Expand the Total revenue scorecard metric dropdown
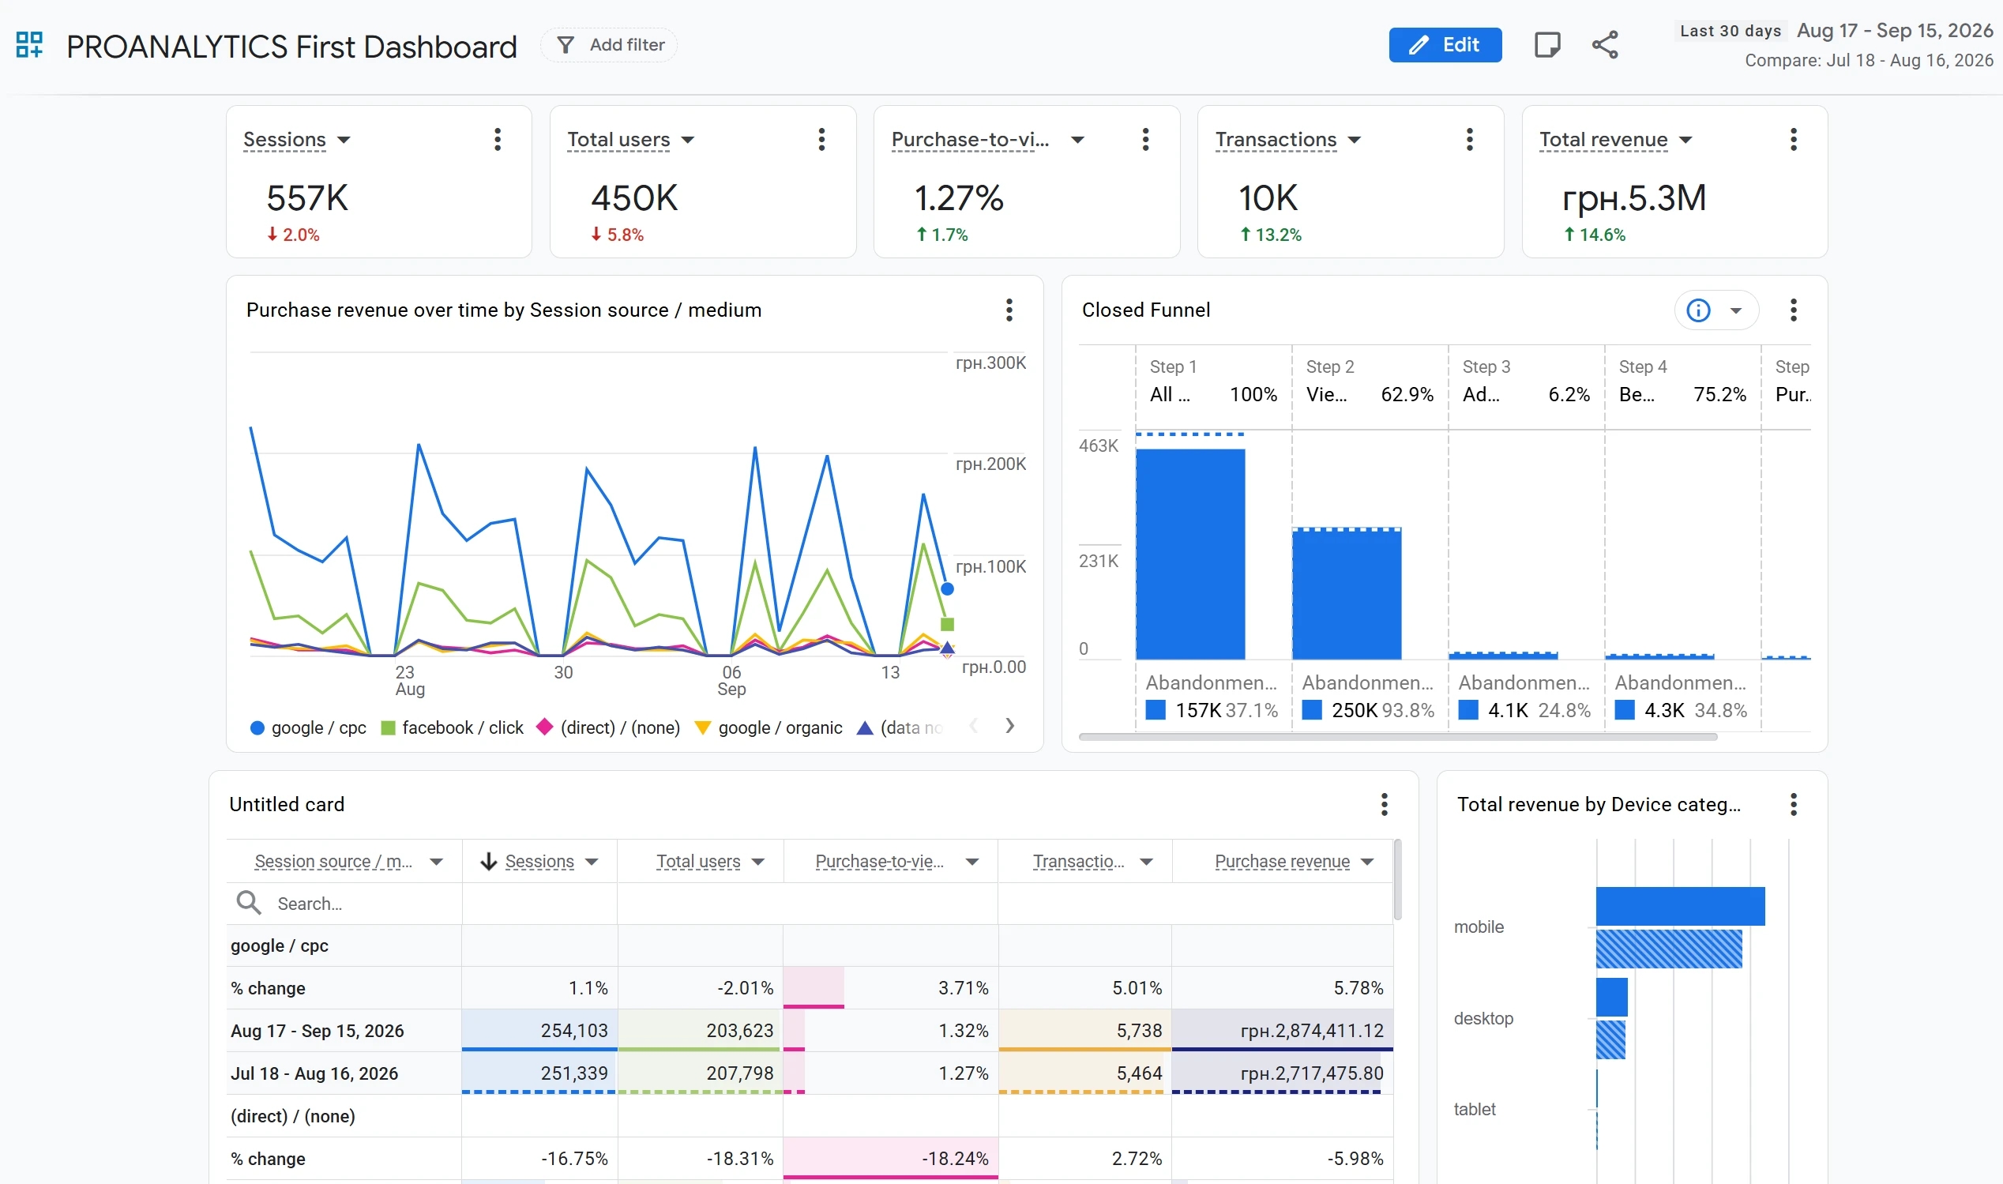The image size is (2003, 1184). pyautogui.click(x=1685, y=141)
